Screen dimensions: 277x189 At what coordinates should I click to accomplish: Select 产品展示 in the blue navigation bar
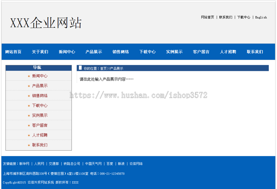(94, 52)
